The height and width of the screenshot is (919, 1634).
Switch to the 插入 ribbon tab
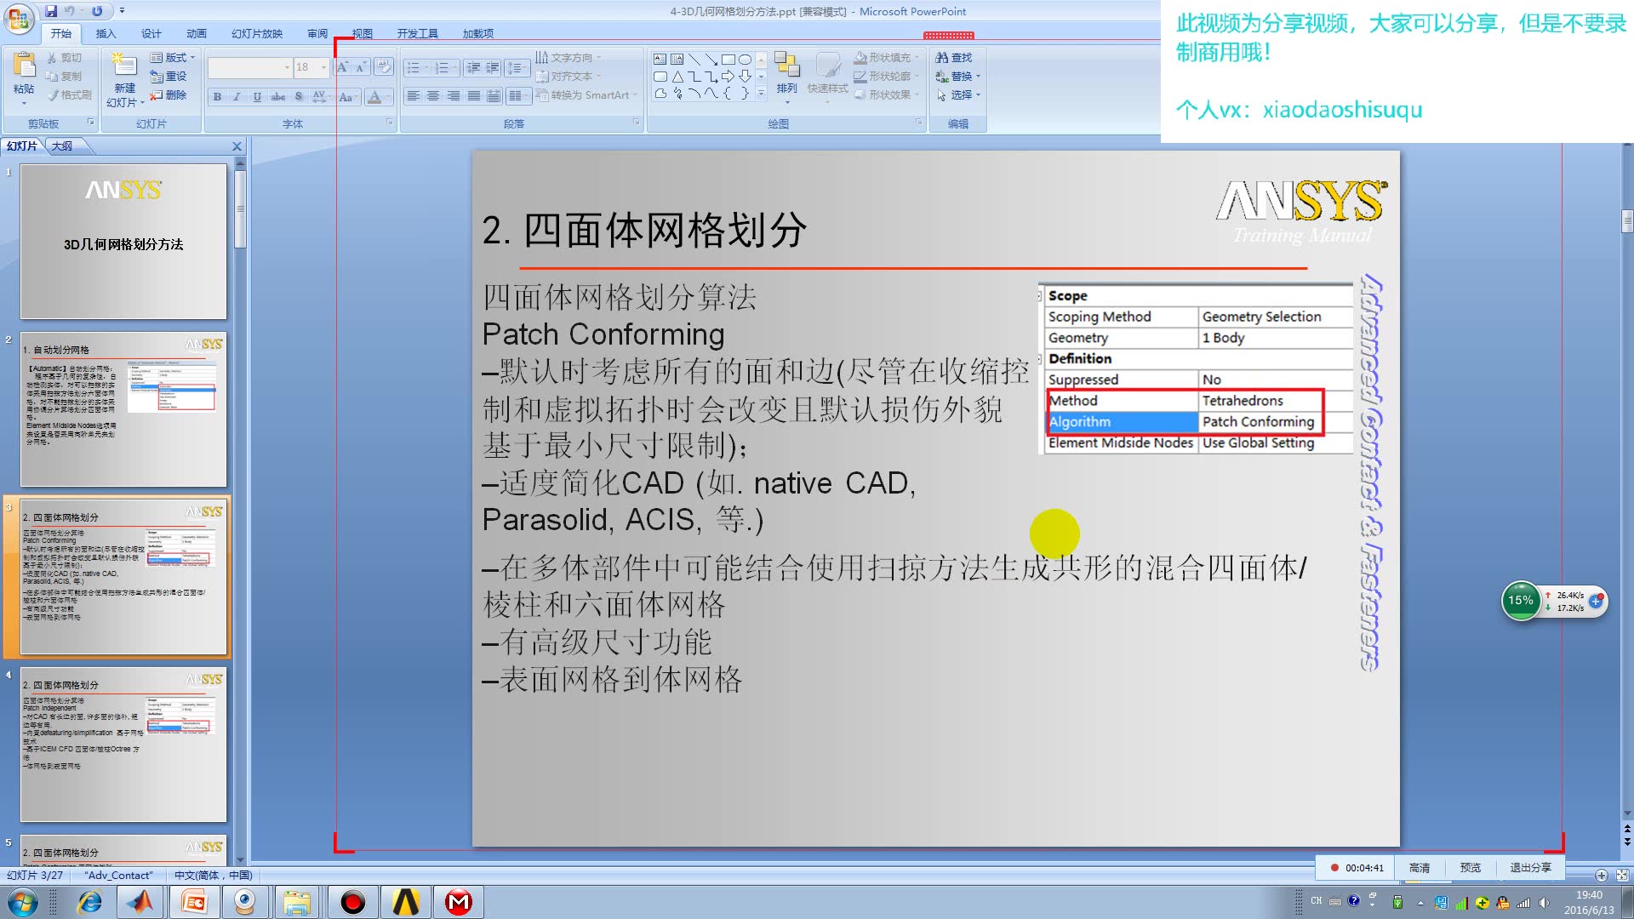104,33
